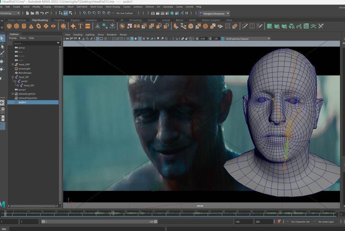
Task: Expand the Head_JNT child node
Action: pos(18,85)
